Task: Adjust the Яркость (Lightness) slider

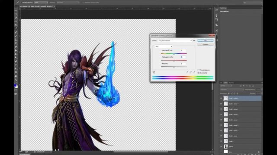Action: click(x=174, y=68)
